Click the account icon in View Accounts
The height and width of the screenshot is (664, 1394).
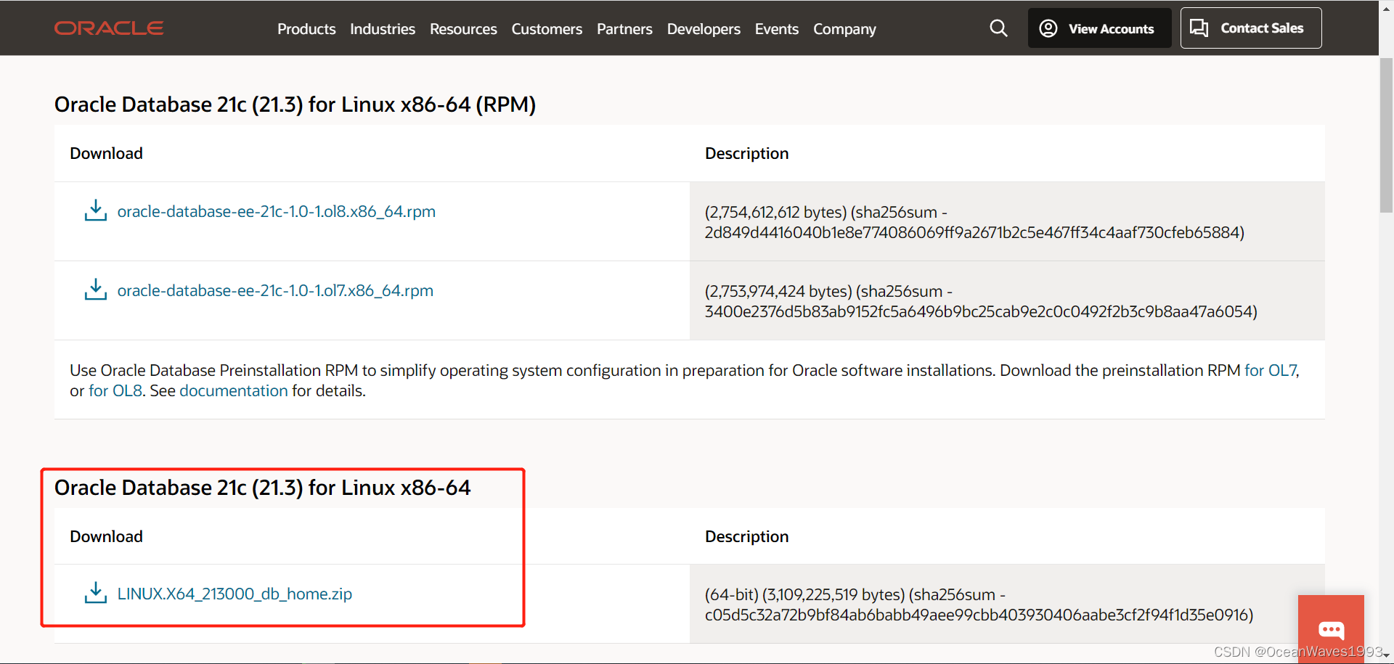point(1048,28)
